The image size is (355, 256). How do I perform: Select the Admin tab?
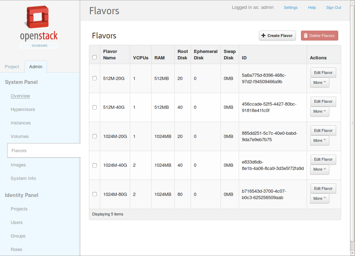pos(36,67)
